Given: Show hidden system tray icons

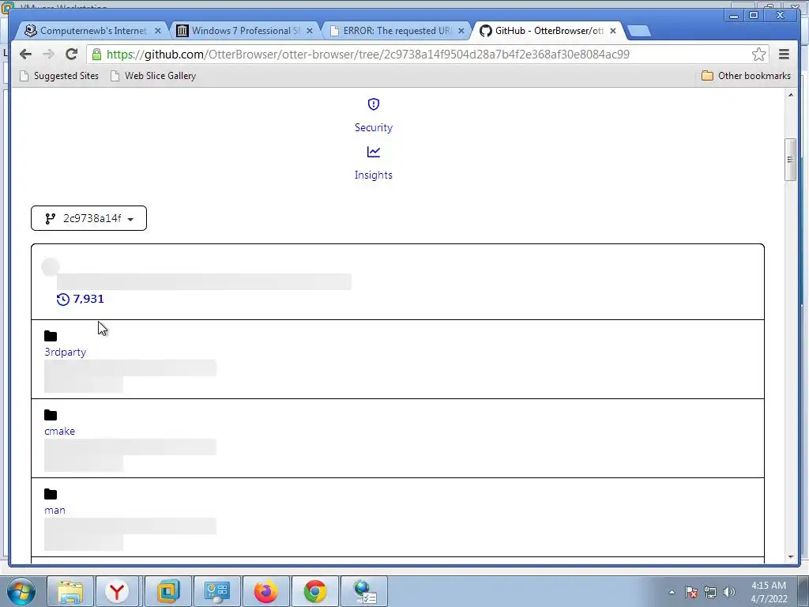Looking at the screenshot, I should [672, 592].
